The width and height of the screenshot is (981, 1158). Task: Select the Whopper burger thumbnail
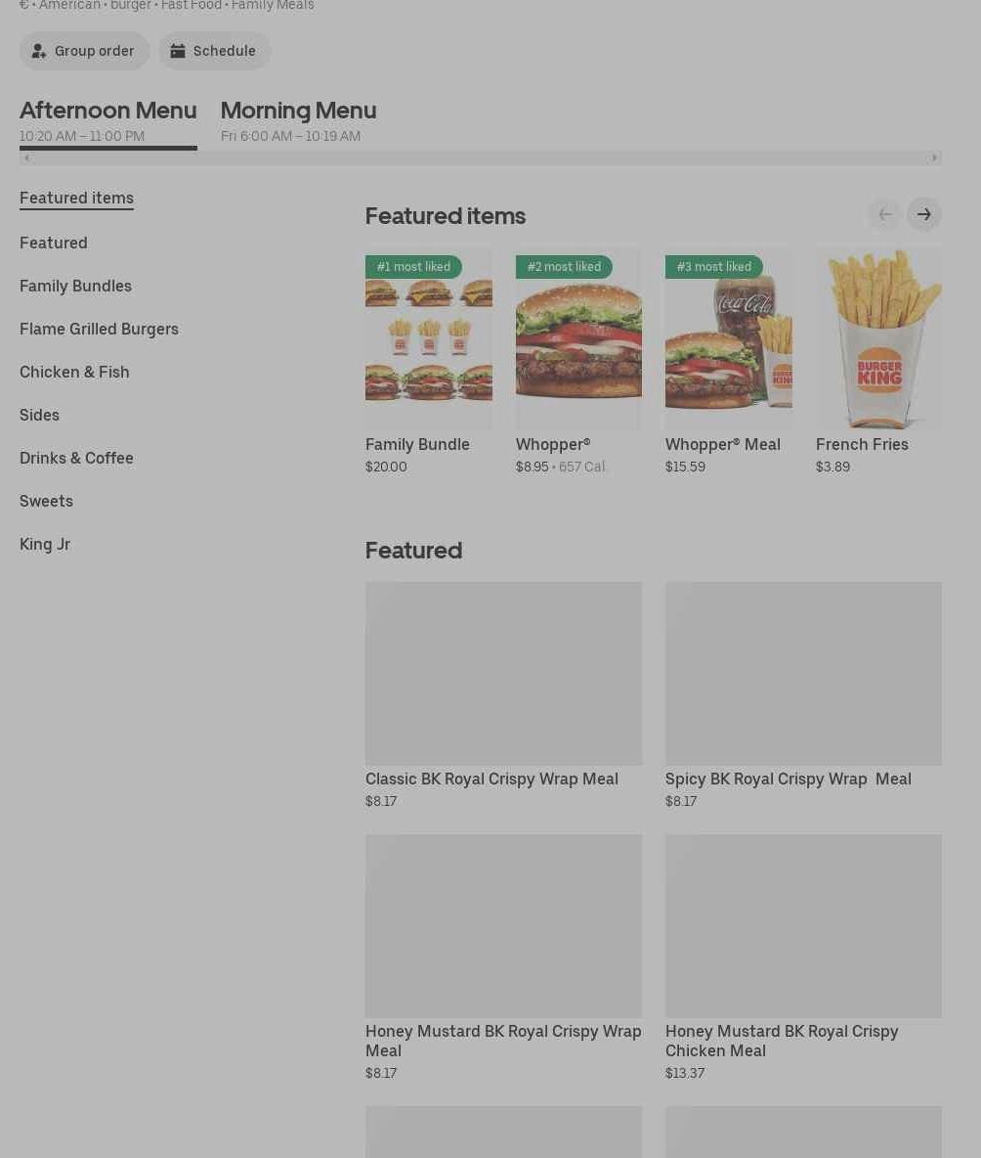[x=578, y=338]
